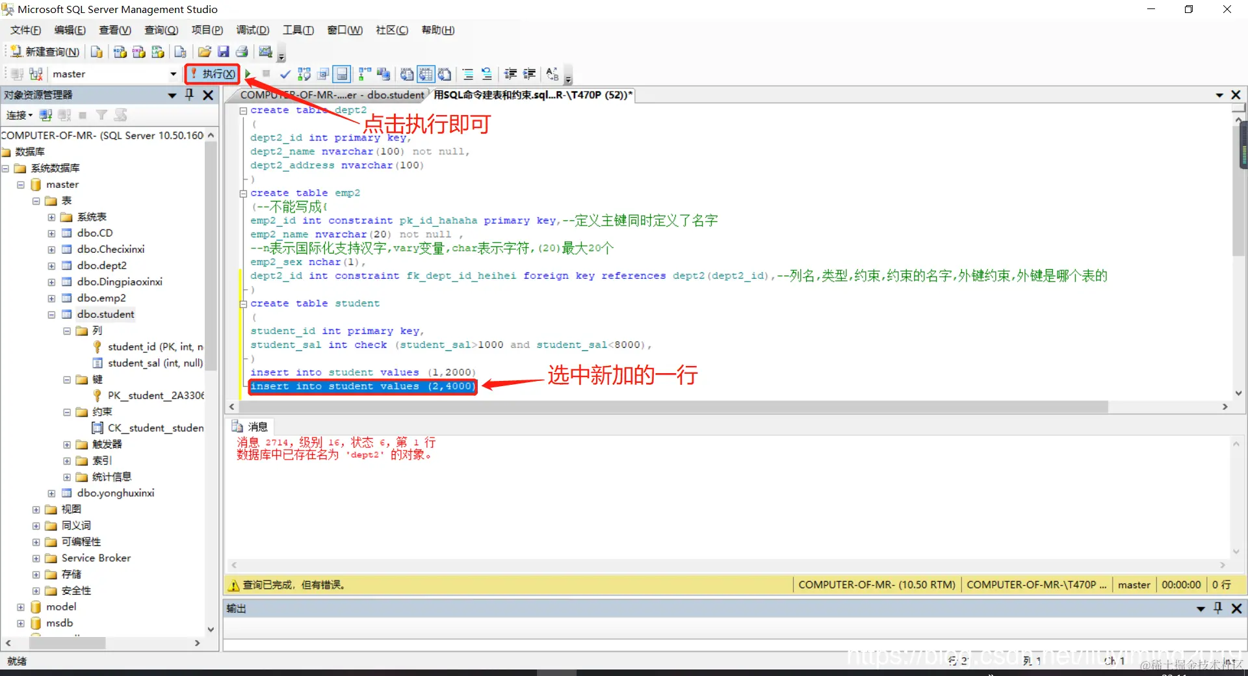Select Results to Text mode
The width and height of the screenshot is (1248, 676).
click(407, 74)
